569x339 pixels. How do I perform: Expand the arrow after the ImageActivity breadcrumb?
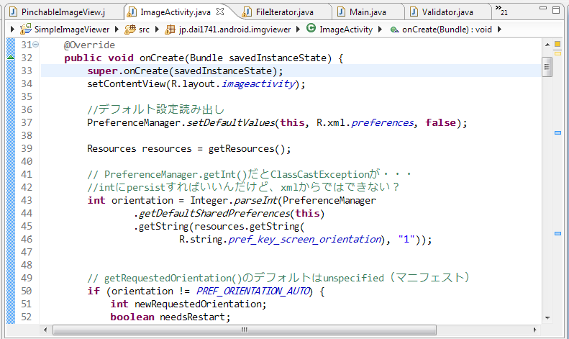(x=380, y=29)
